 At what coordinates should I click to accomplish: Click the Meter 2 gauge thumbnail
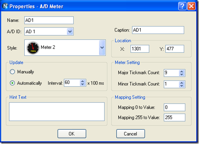coord(33,48)
